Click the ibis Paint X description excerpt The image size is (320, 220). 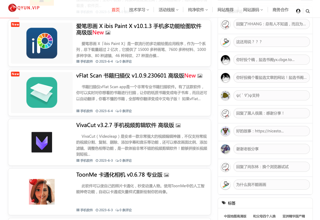click(x=141, y=50)
